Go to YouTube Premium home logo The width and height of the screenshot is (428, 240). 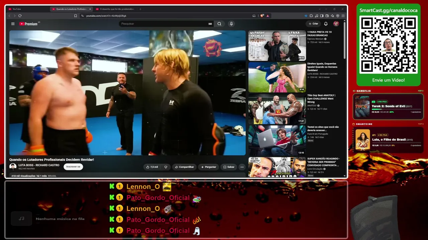[x=29, y=24]
